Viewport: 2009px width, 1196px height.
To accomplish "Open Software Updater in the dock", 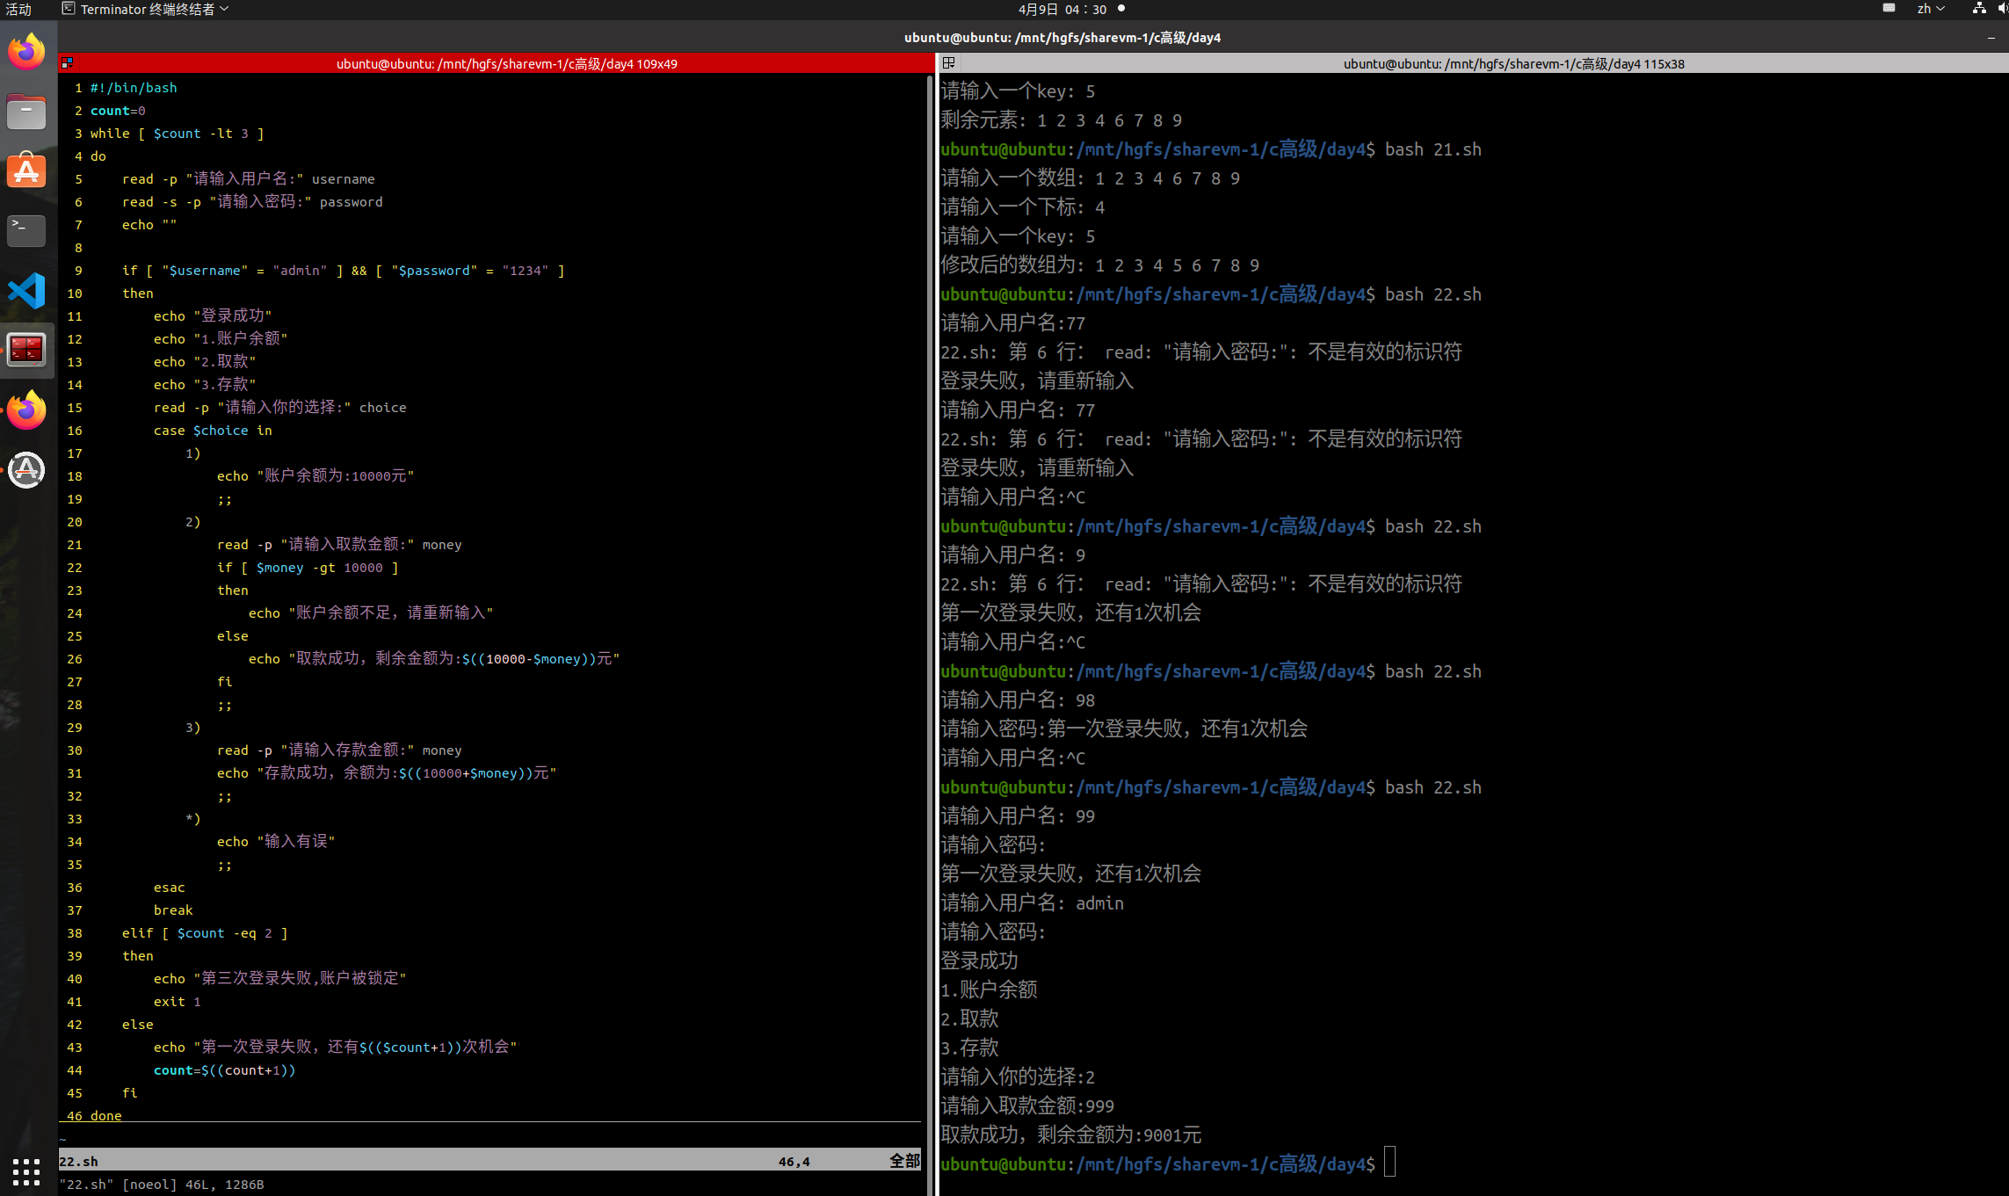I will coord(26,469).
